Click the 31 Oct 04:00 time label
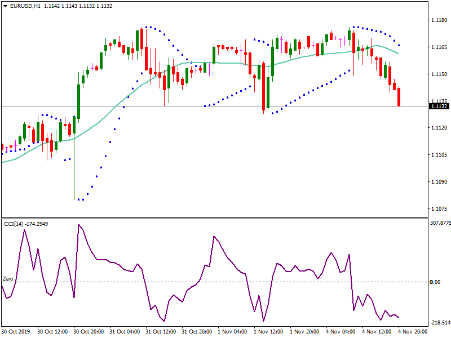This screenshot has width=451, height=338. point(125,332)
